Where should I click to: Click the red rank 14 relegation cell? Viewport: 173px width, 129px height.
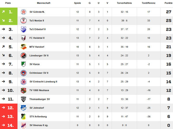(x=9, y=125)
